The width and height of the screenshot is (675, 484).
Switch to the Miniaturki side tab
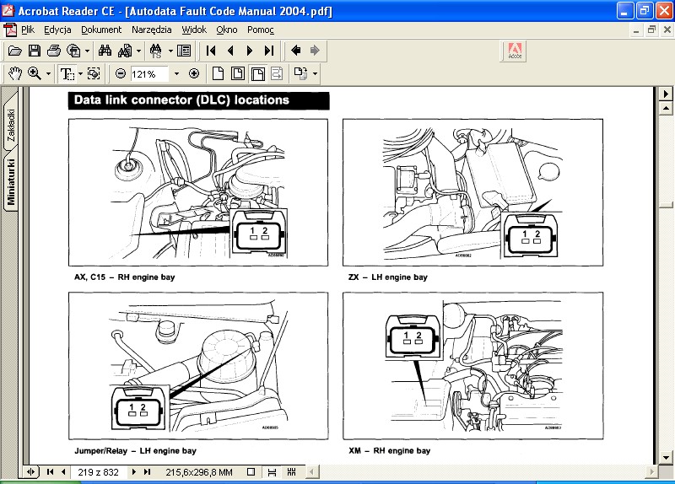(11, 181)
